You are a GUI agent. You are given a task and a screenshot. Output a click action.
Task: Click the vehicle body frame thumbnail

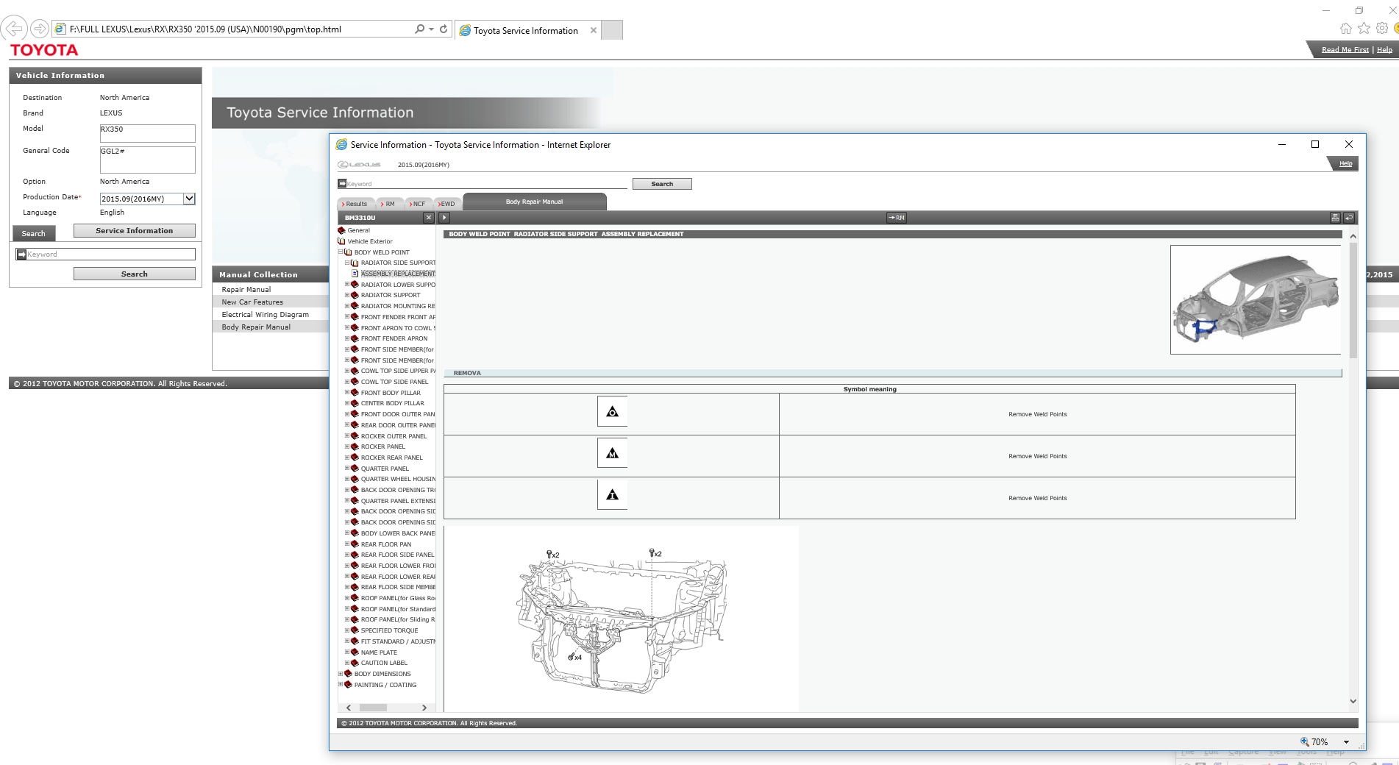click(1255, 300)
